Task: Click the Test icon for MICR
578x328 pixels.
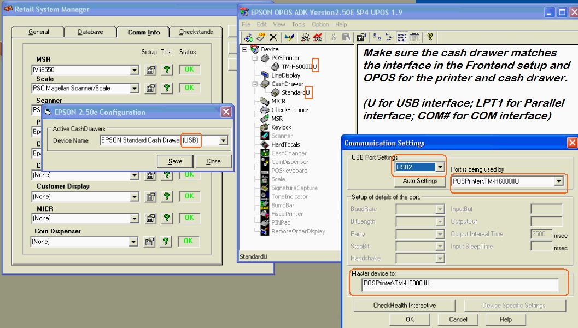Action: pos(167,219)
